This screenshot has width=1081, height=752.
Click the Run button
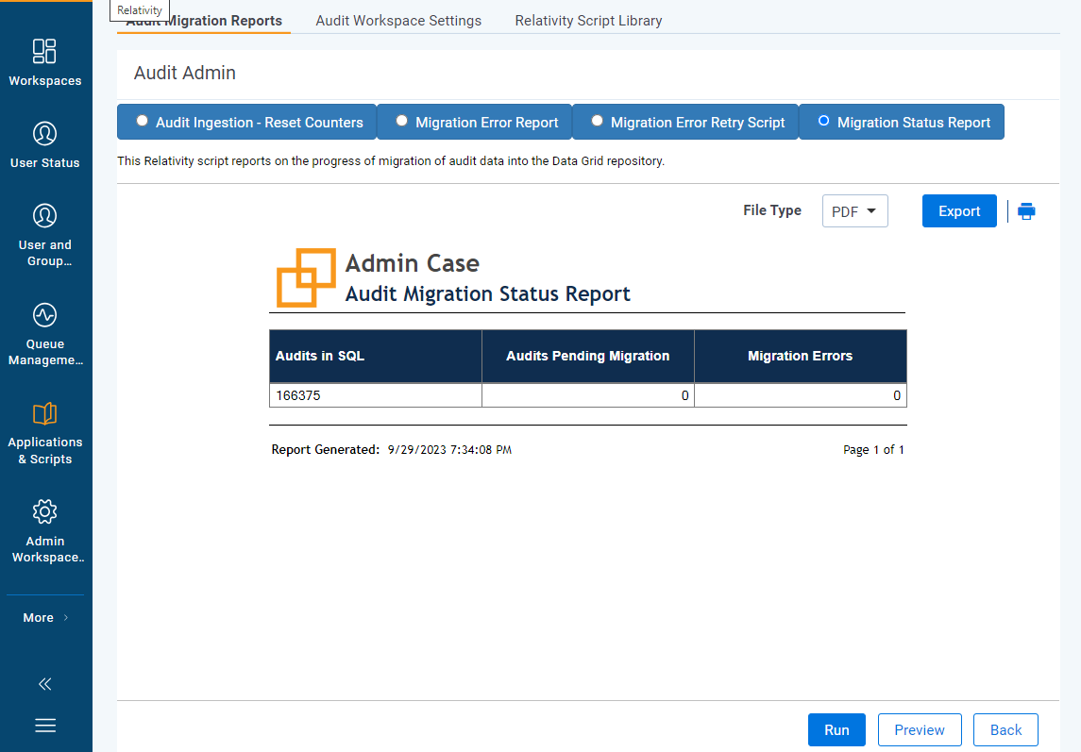point(836,730)
